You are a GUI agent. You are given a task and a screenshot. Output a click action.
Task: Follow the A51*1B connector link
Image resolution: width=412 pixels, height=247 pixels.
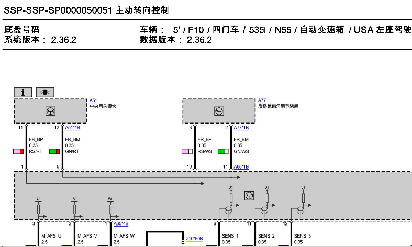tap(73, 128)
